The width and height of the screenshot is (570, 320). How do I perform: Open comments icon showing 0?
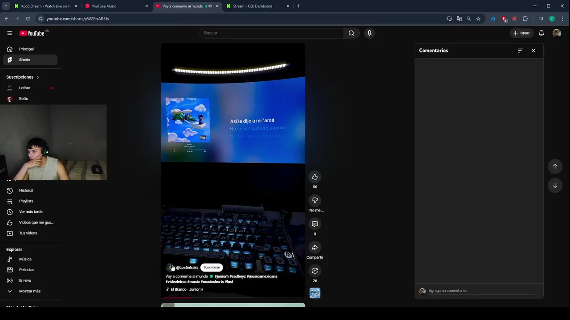coord(315,224)
